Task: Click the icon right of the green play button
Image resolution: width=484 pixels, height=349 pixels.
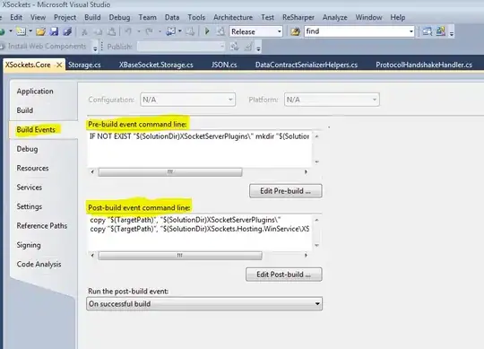Action: pyautogui.click(x=220, y=31)
